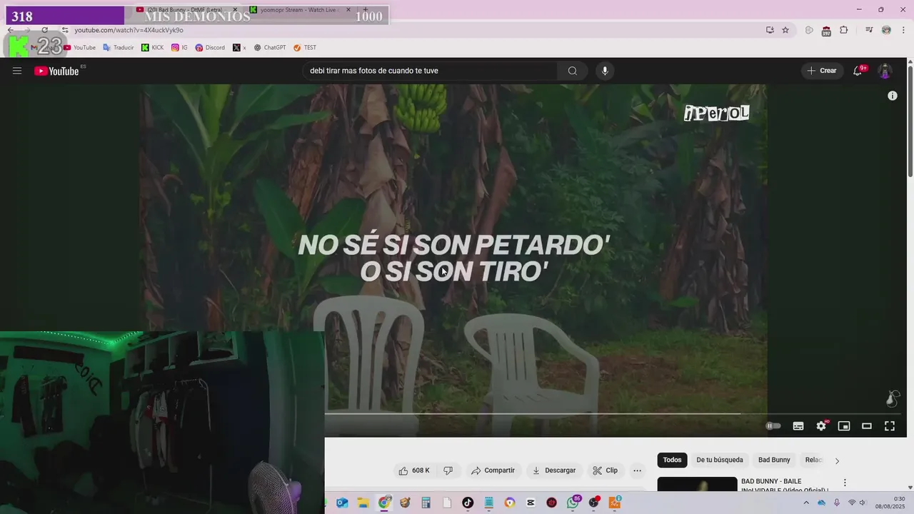Start voice search with the microphone icon
Image resolution: width=914 pixels, height=514 pixels.
605,71
